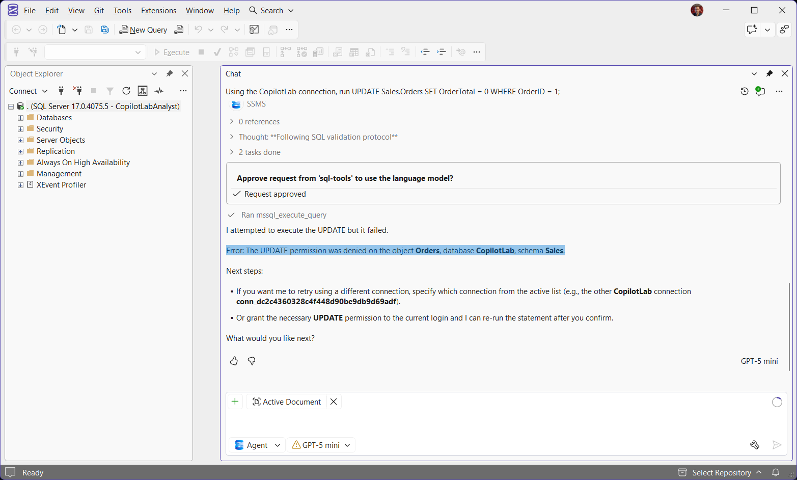Open the View menu

pos(76,10)
